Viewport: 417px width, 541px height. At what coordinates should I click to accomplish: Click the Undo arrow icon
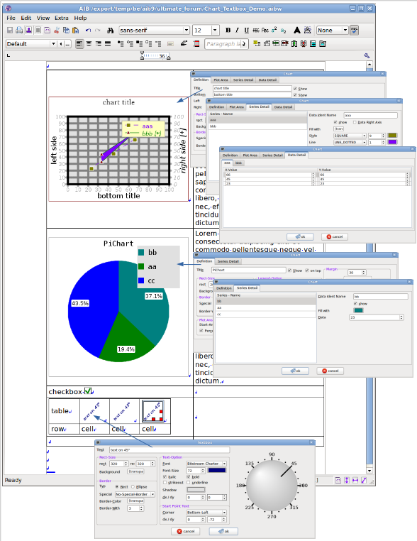point(88,31)
